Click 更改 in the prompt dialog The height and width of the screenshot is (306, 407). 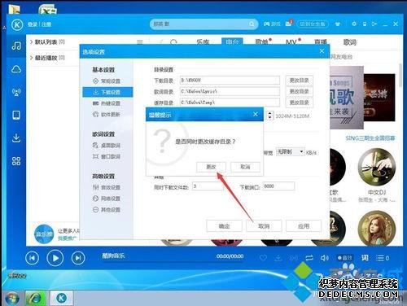point(211,167)
